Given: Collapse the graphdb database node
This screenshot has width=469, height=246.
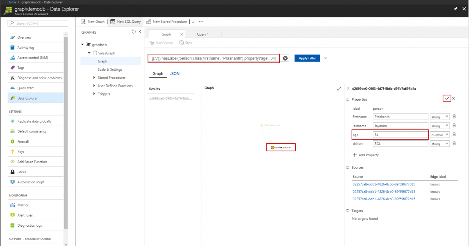Looking at the screenshot, I should coord(83,45).
